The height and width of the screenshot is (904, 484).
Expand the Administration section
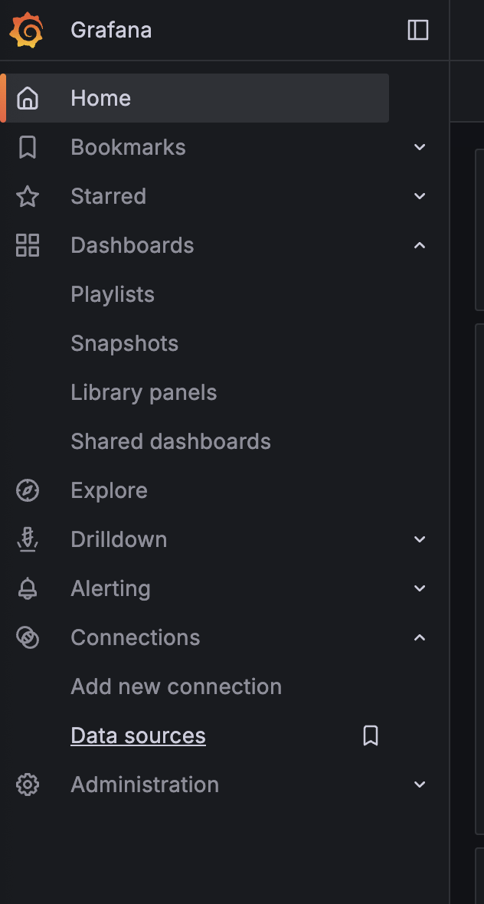click(x=419, y=784)
